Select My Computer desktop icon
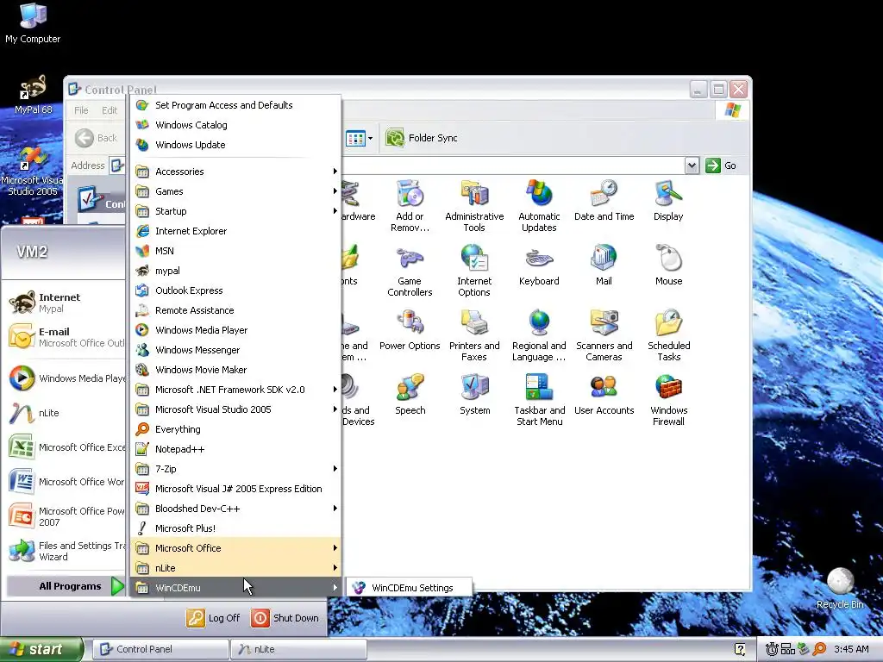Viewport: 883px width, 662px height. coord(33,23)
